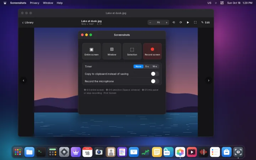Open the Camera app in dock
The width and height of the screenshot is (256, 160).
click(99, 152)
